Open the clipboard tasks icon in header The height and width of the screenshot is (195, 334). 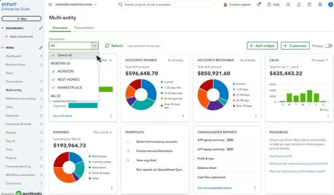(309, 4)
